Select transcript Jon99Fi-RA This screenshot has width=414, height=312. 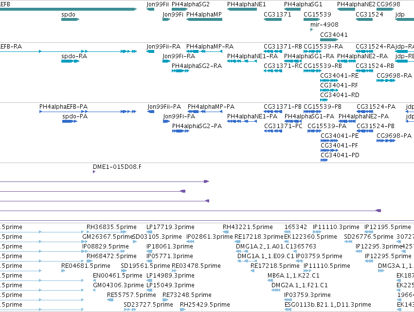pos(166,61)
